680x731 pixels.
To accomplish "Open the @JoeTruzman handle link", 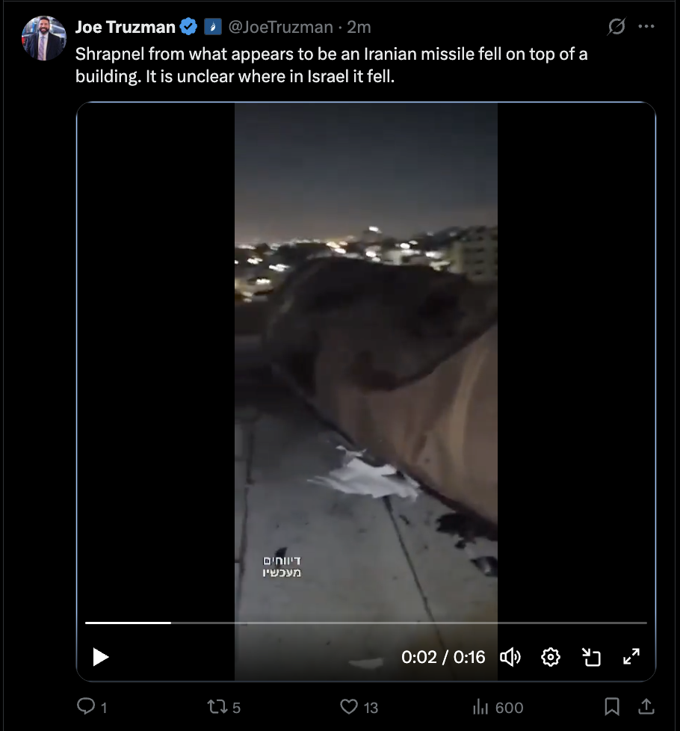I will tap(280, 27).
